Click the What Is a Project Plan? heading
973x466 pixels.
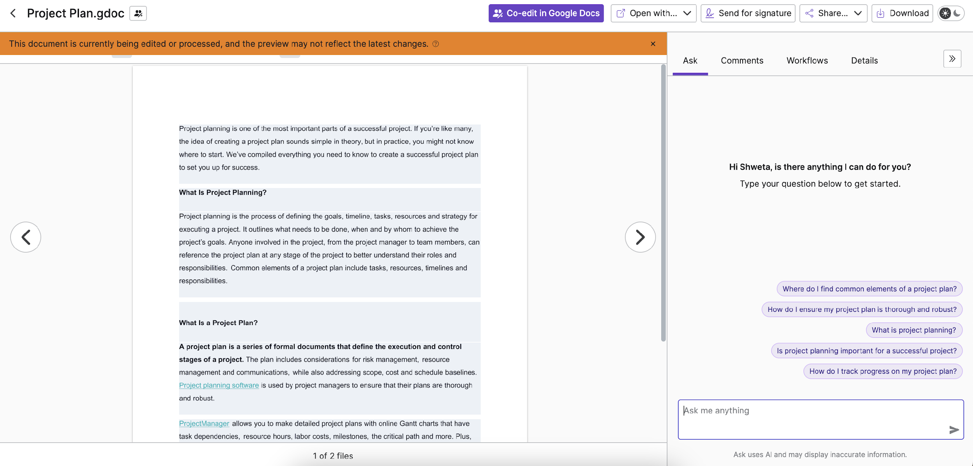tap(218, 323)
